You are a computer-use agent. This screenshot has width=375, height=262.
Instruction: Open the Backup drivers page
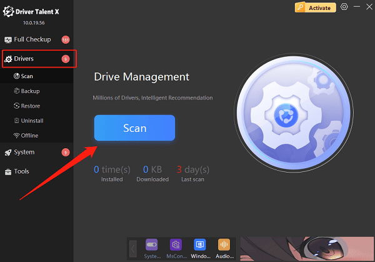pyautogui.click(x=29, y=91)
